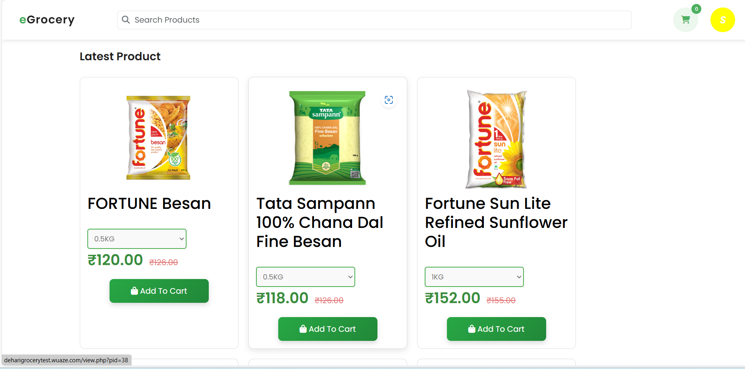This screenshot has width=745, height=369.
Task: Open FORTUNE Besan weight dropdown
Action: (137, 239)
